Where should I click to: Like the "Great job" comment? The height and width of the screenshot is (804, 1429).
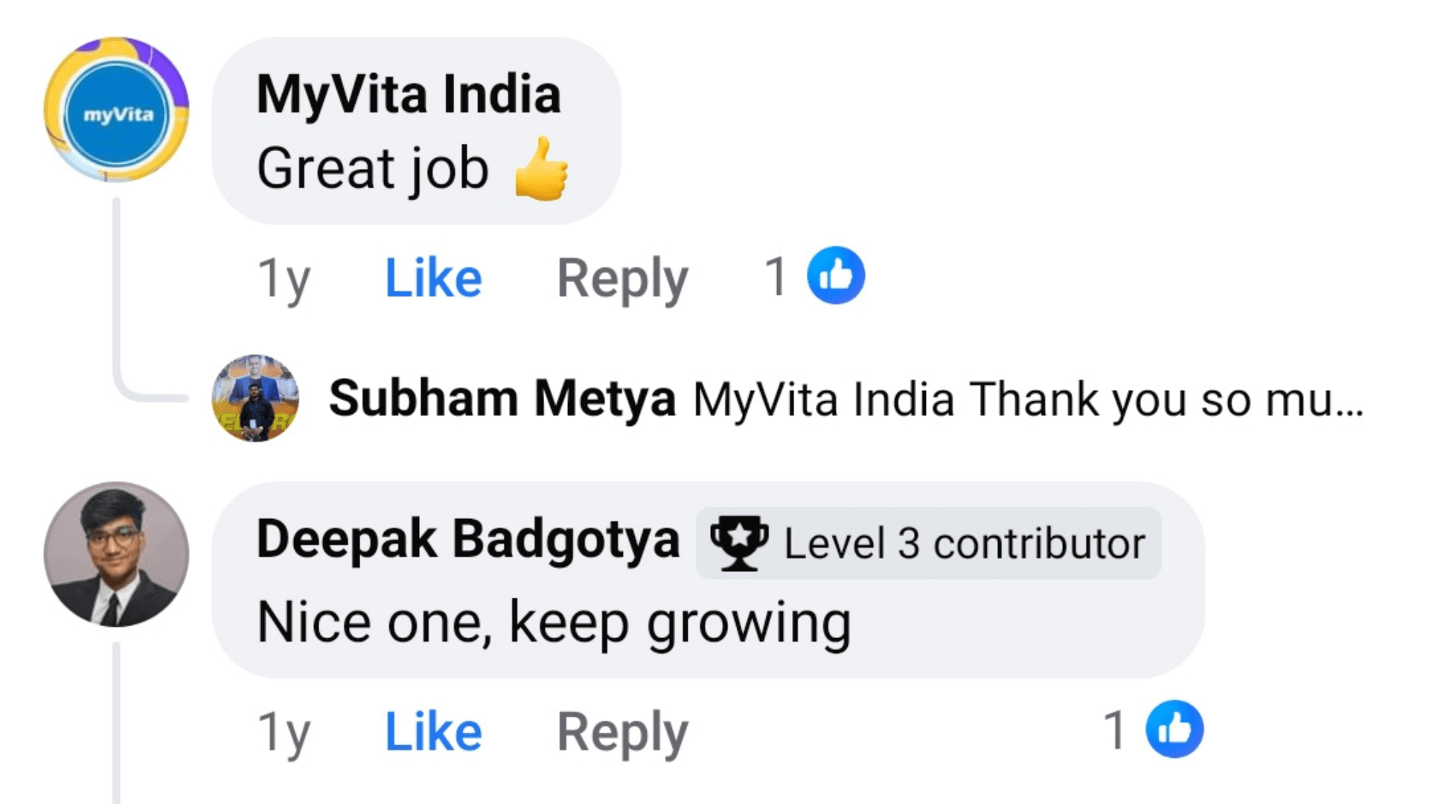pyautogui.click(x=433, y=278)
